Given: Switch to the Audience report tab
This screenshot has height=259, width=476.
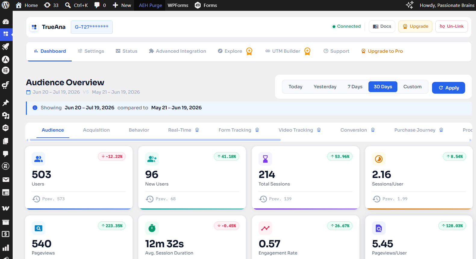Looking at the screenshot, I should [x=53, y=130].
